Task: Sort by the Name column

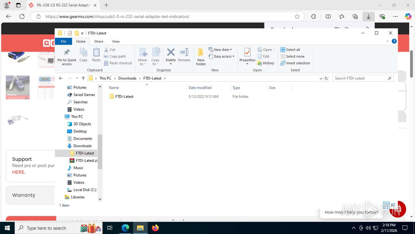Action: (x=146, y=88)
